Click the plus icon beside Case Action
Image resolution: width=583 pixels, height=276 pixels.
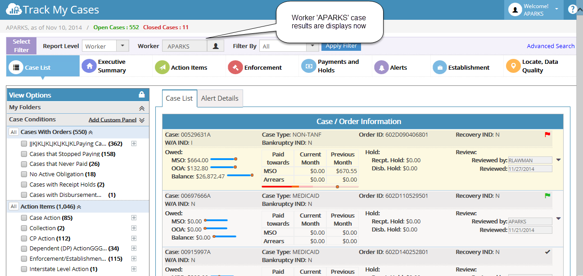click(134, 218)
